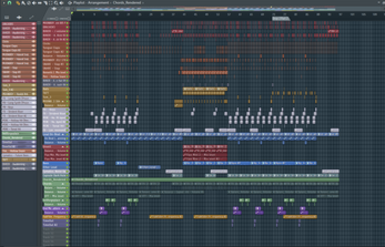Click the long green Chords_Rendered clip in playlist
This screenshot has width=385, height=247.
click(x=205, y=180)
